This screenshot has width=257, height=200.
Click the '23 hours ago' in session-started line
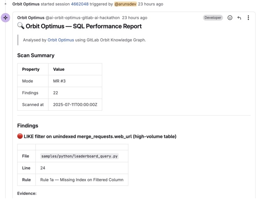point(150,4)
